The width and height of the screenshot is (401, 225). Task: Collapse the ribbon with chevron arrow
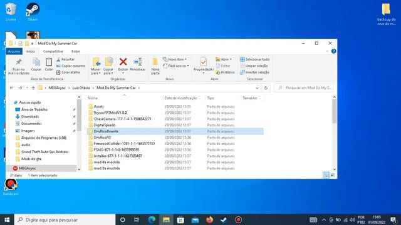(327, 51)
